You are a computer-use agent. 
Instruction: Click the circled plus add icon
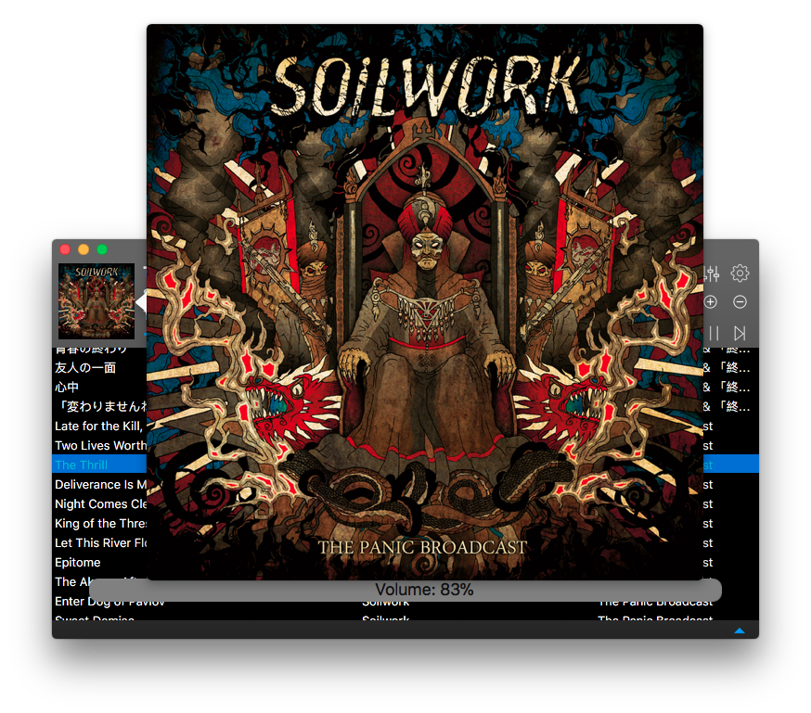(x=710, y=301)
